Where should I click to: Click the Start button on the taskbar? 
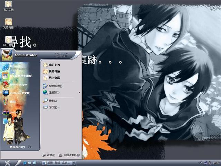tap(8, 163)
